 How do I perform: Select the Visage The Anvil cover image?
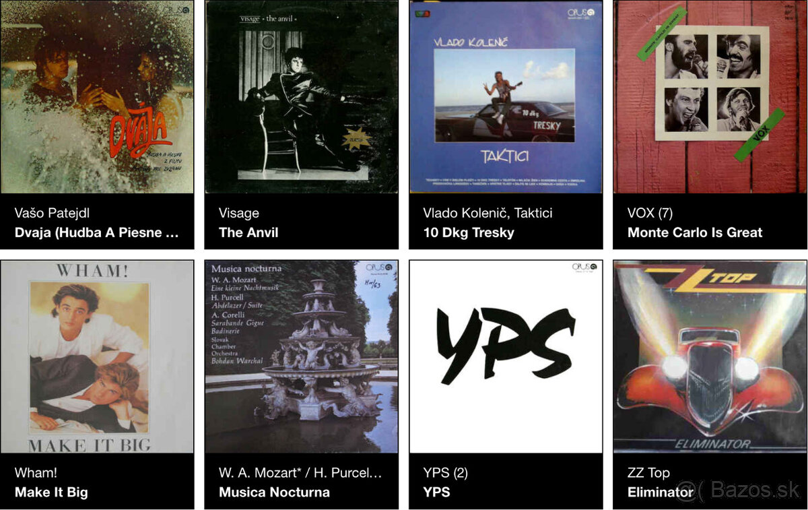click(302, 96)
